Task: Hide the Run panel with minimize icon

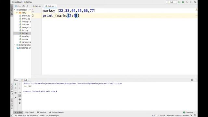Action: click(196, 80)
